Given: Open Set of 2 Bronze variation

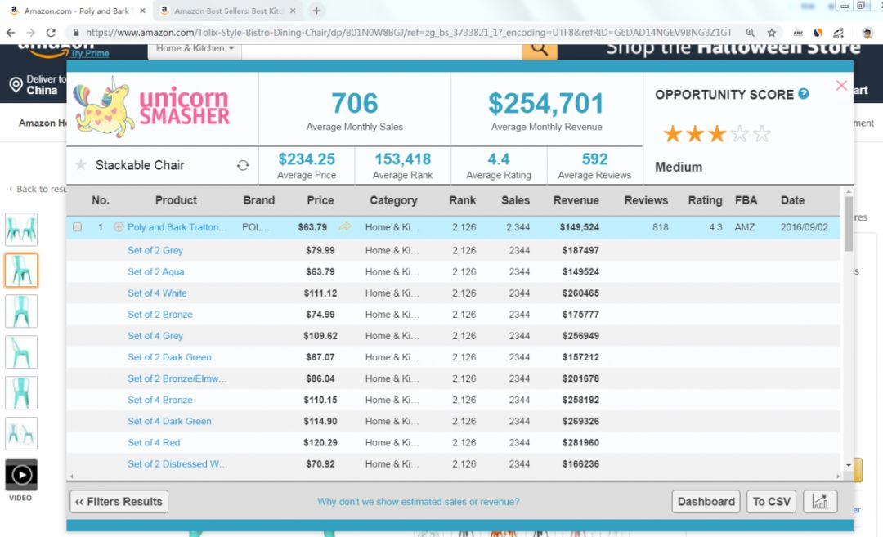Looking at the screenshot, I should (x=160, y=314).
